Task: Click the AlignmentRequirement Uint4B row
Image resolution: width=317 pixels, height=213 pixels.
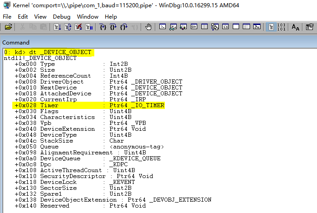Action: pyautogui.click(x=80, y=153)
